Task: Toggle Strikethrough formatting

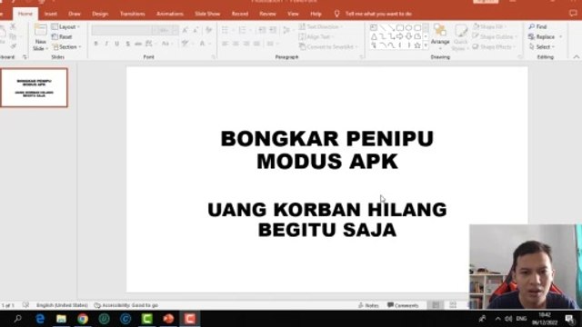Action: tap(138, 44)
